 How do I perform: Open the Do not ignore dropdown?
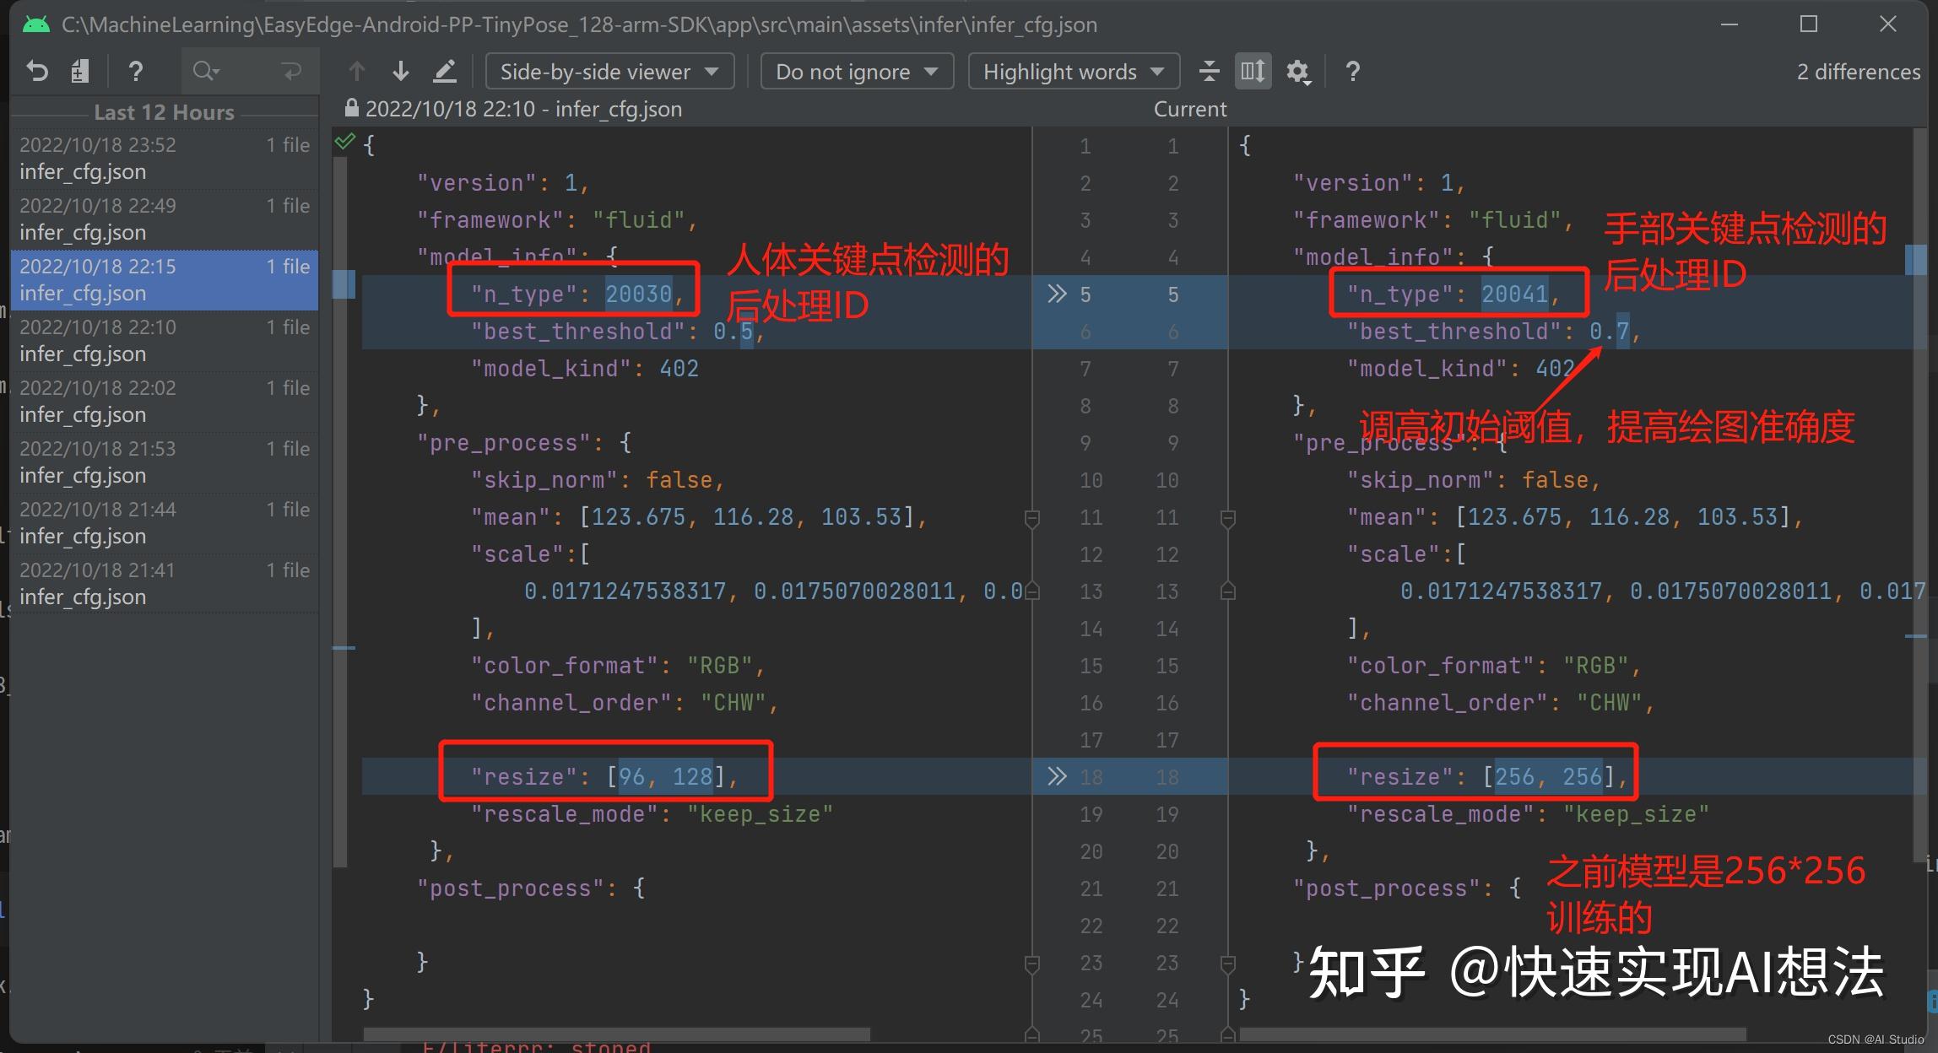857,71
